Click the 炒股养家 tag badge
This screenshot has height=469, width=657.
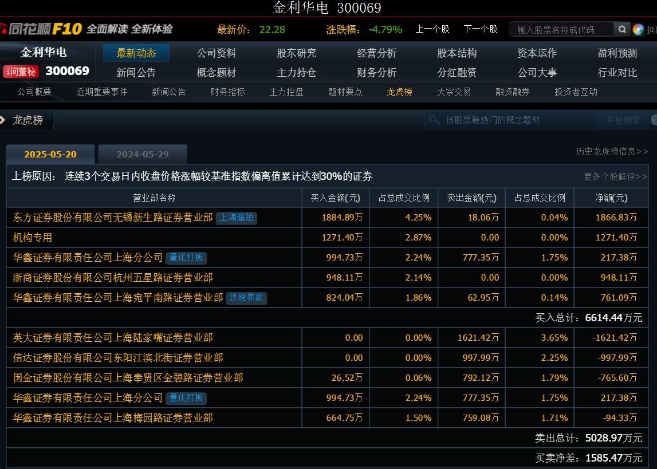(x=246, y=298)
